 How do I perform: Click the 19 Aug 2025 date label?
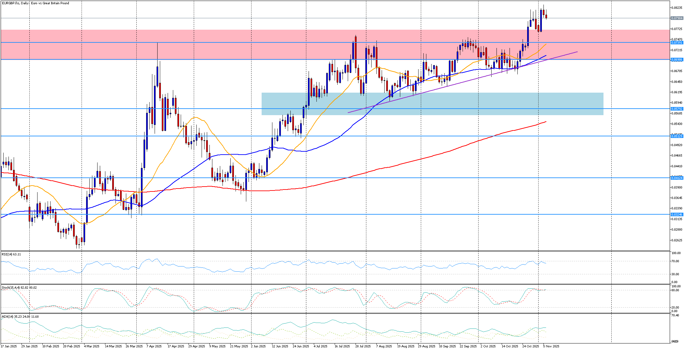(406, 346)
